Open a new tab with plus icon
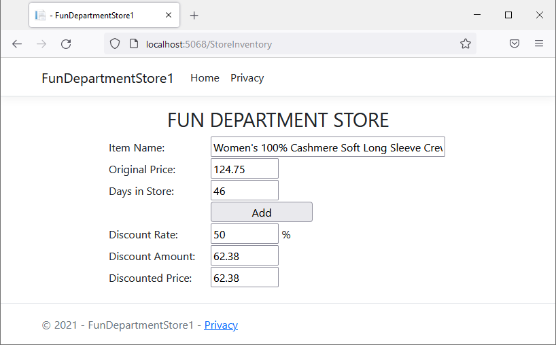This screenshot has height=345, width=556. click(x=194, y=15)
